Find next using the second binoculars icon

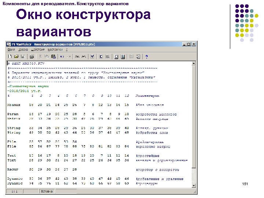(x=84, y=56)
